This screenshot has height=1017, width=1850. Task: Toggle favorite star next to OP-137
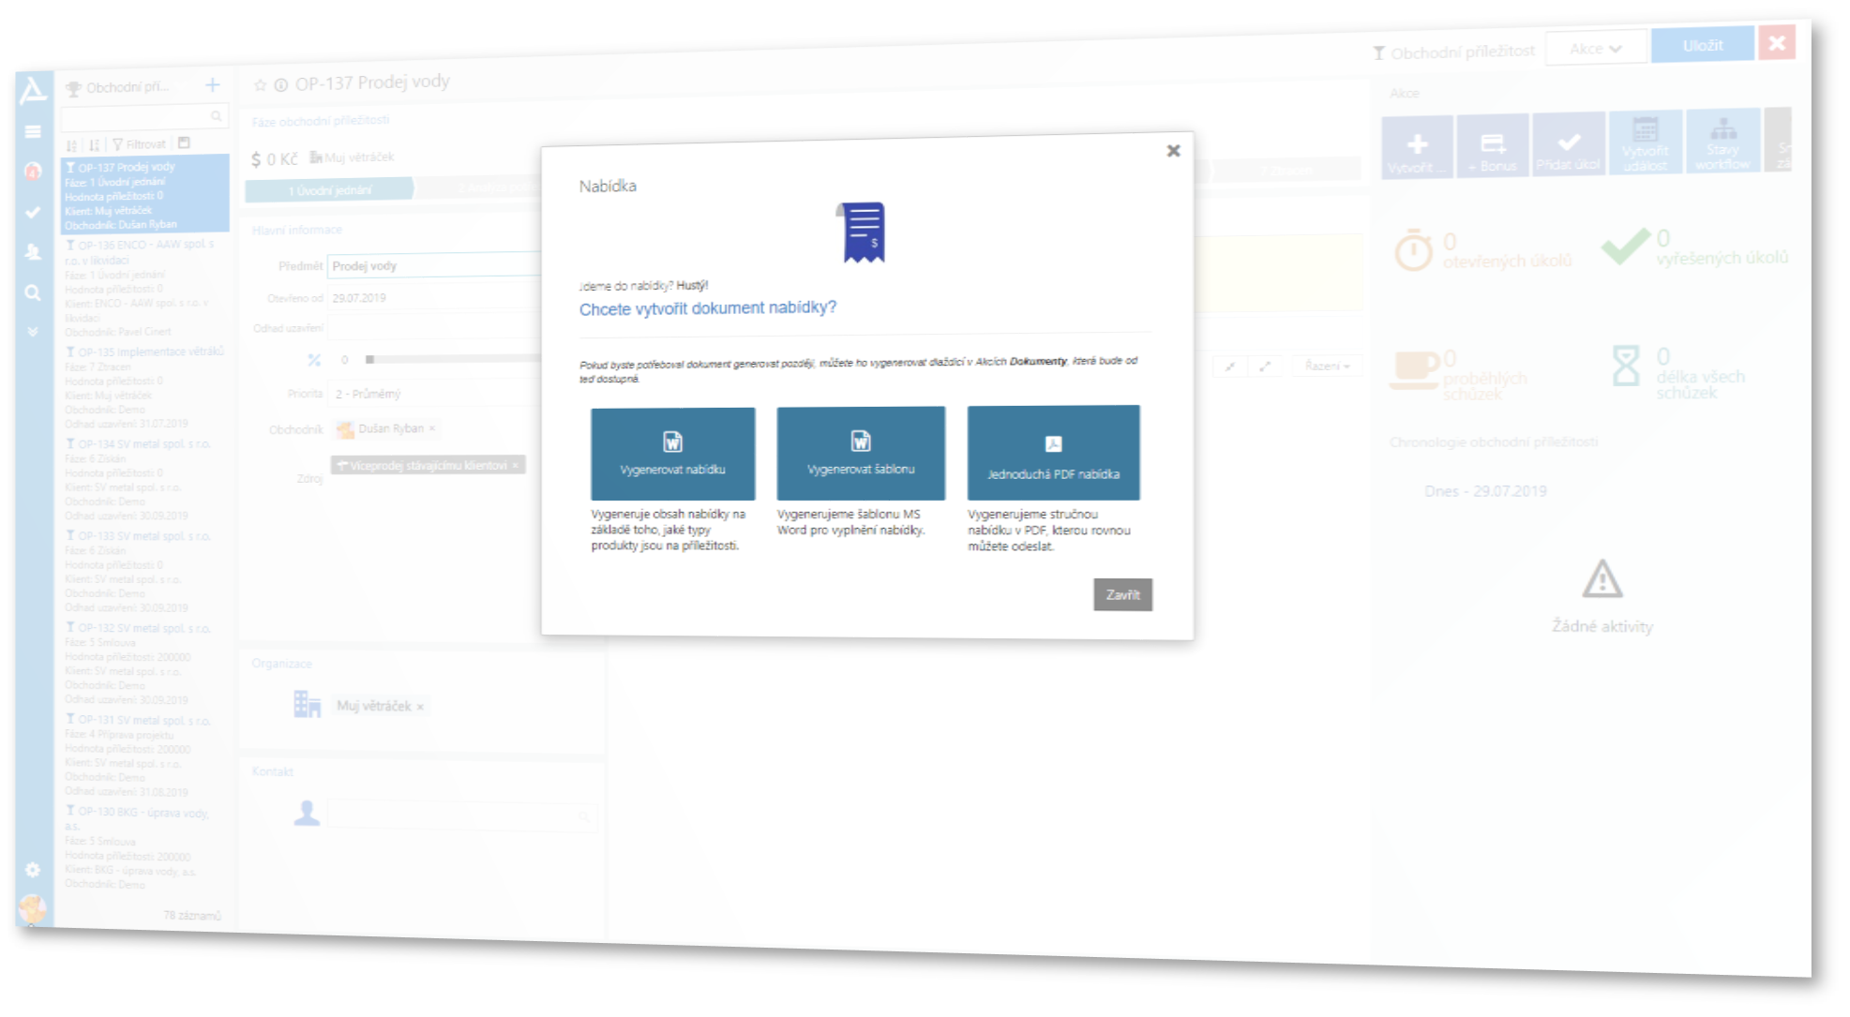pyautogui.click(x=261, y=85)
